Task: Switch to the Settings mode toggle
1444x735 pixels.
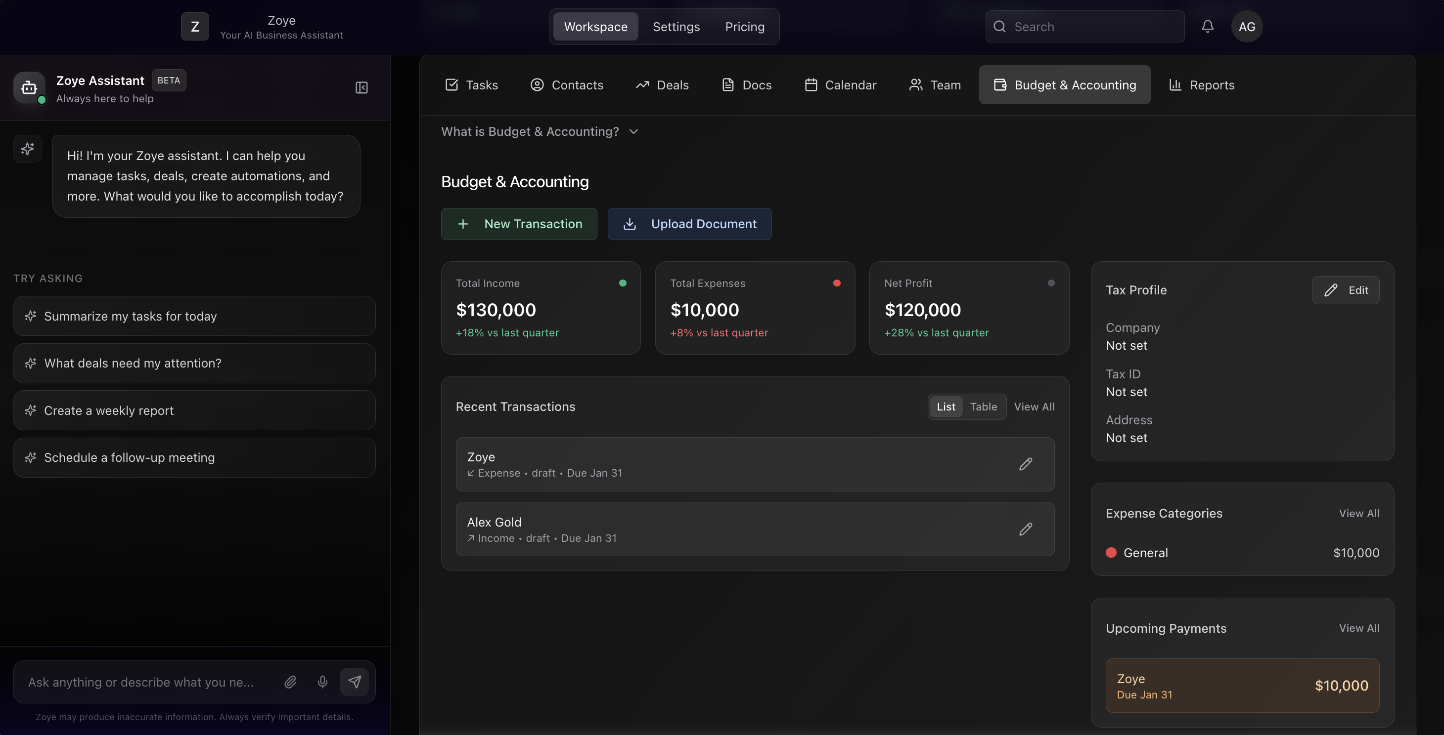Action: pyautogui.click(x=676, y=26)
